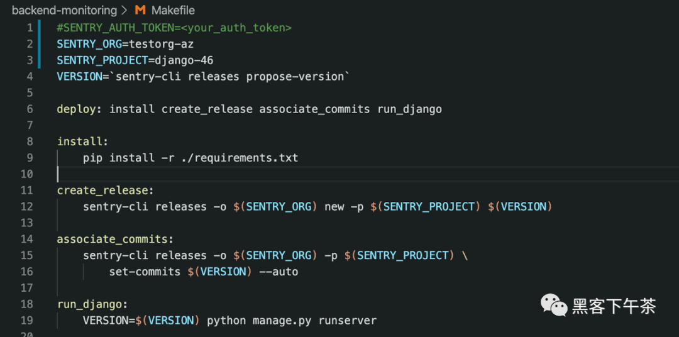This screenshot has width=679, height=337.
Task: Click the --auto flag on line 16
Action: 279,272
